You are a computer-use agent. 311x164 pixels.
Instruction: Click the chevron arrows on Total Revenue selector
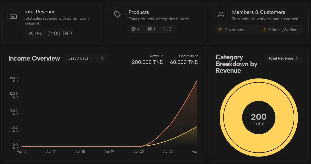[x=297, y=58]
